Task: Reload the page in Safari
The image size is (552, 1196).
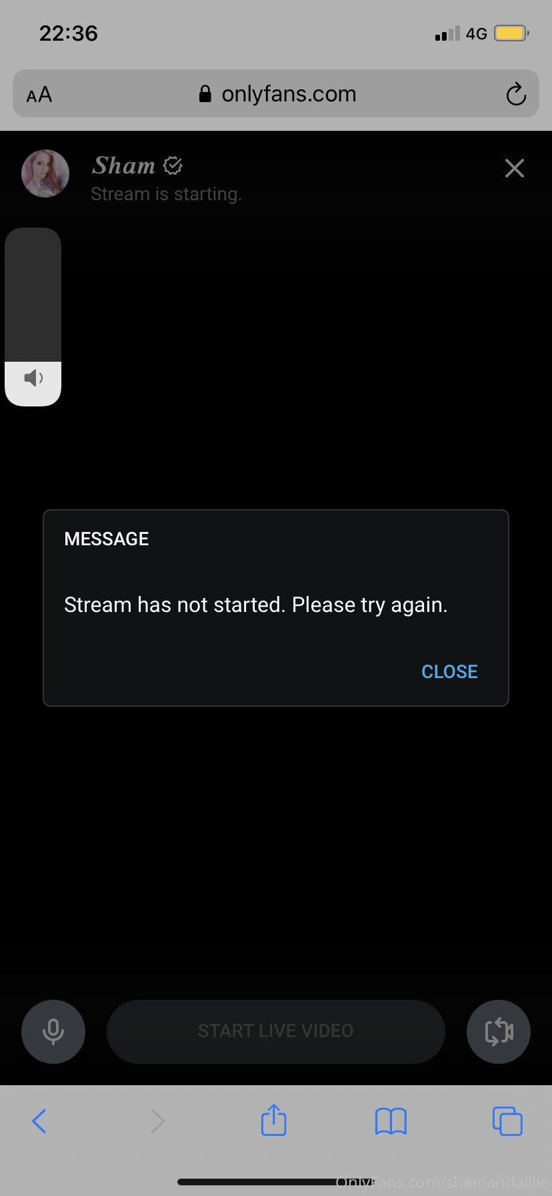Action: click(x=515, y=94)
